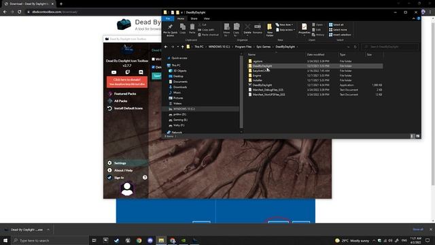
Task: Click the Rename icon in ribbon
Action: 258,29
